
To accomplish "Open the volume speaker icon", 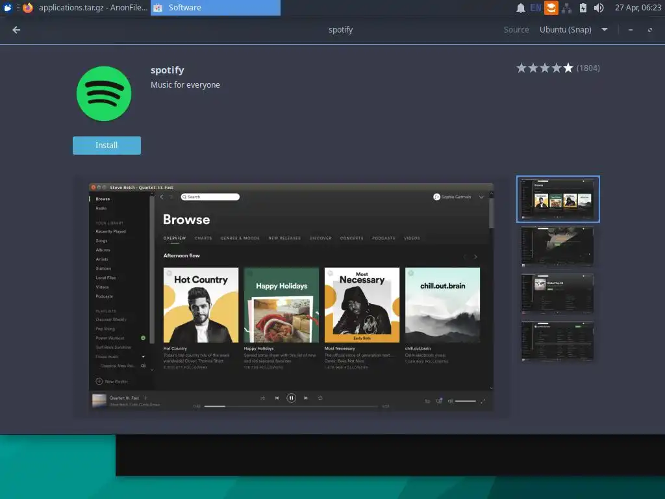I will [x=598, y=8].
